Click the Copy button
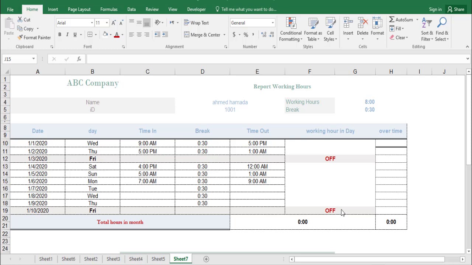Viewport: 472px width, 265px height. 25,29
